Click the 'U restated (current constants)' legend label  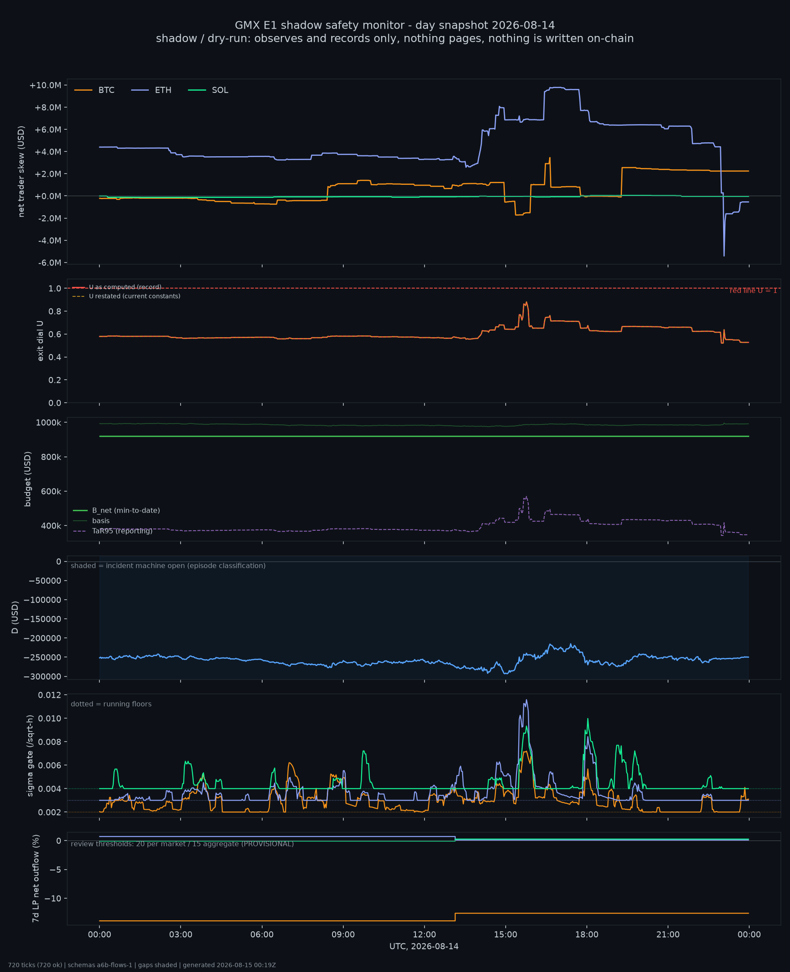(x=135, y=296)
